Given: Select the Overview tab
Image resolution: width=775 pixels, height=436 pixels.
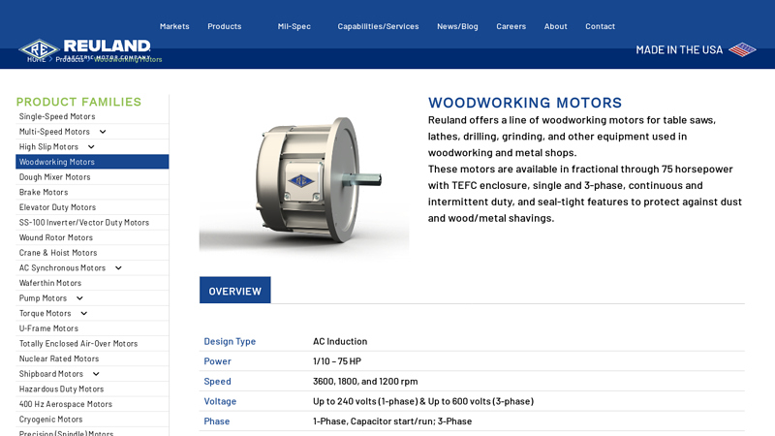Looking at the screenshot, I should (234, 290).
